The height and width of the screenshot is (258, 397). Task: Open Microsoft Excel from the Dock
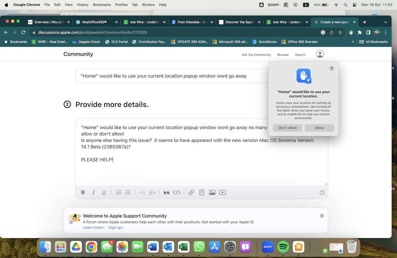[184, 247]
